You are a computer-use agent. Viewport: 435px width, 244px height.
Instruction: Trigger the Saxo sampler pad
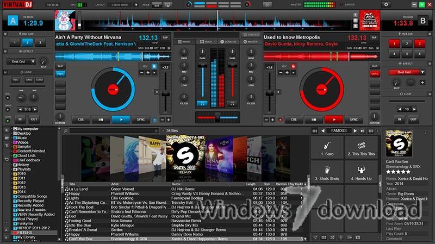coord(327,148)
